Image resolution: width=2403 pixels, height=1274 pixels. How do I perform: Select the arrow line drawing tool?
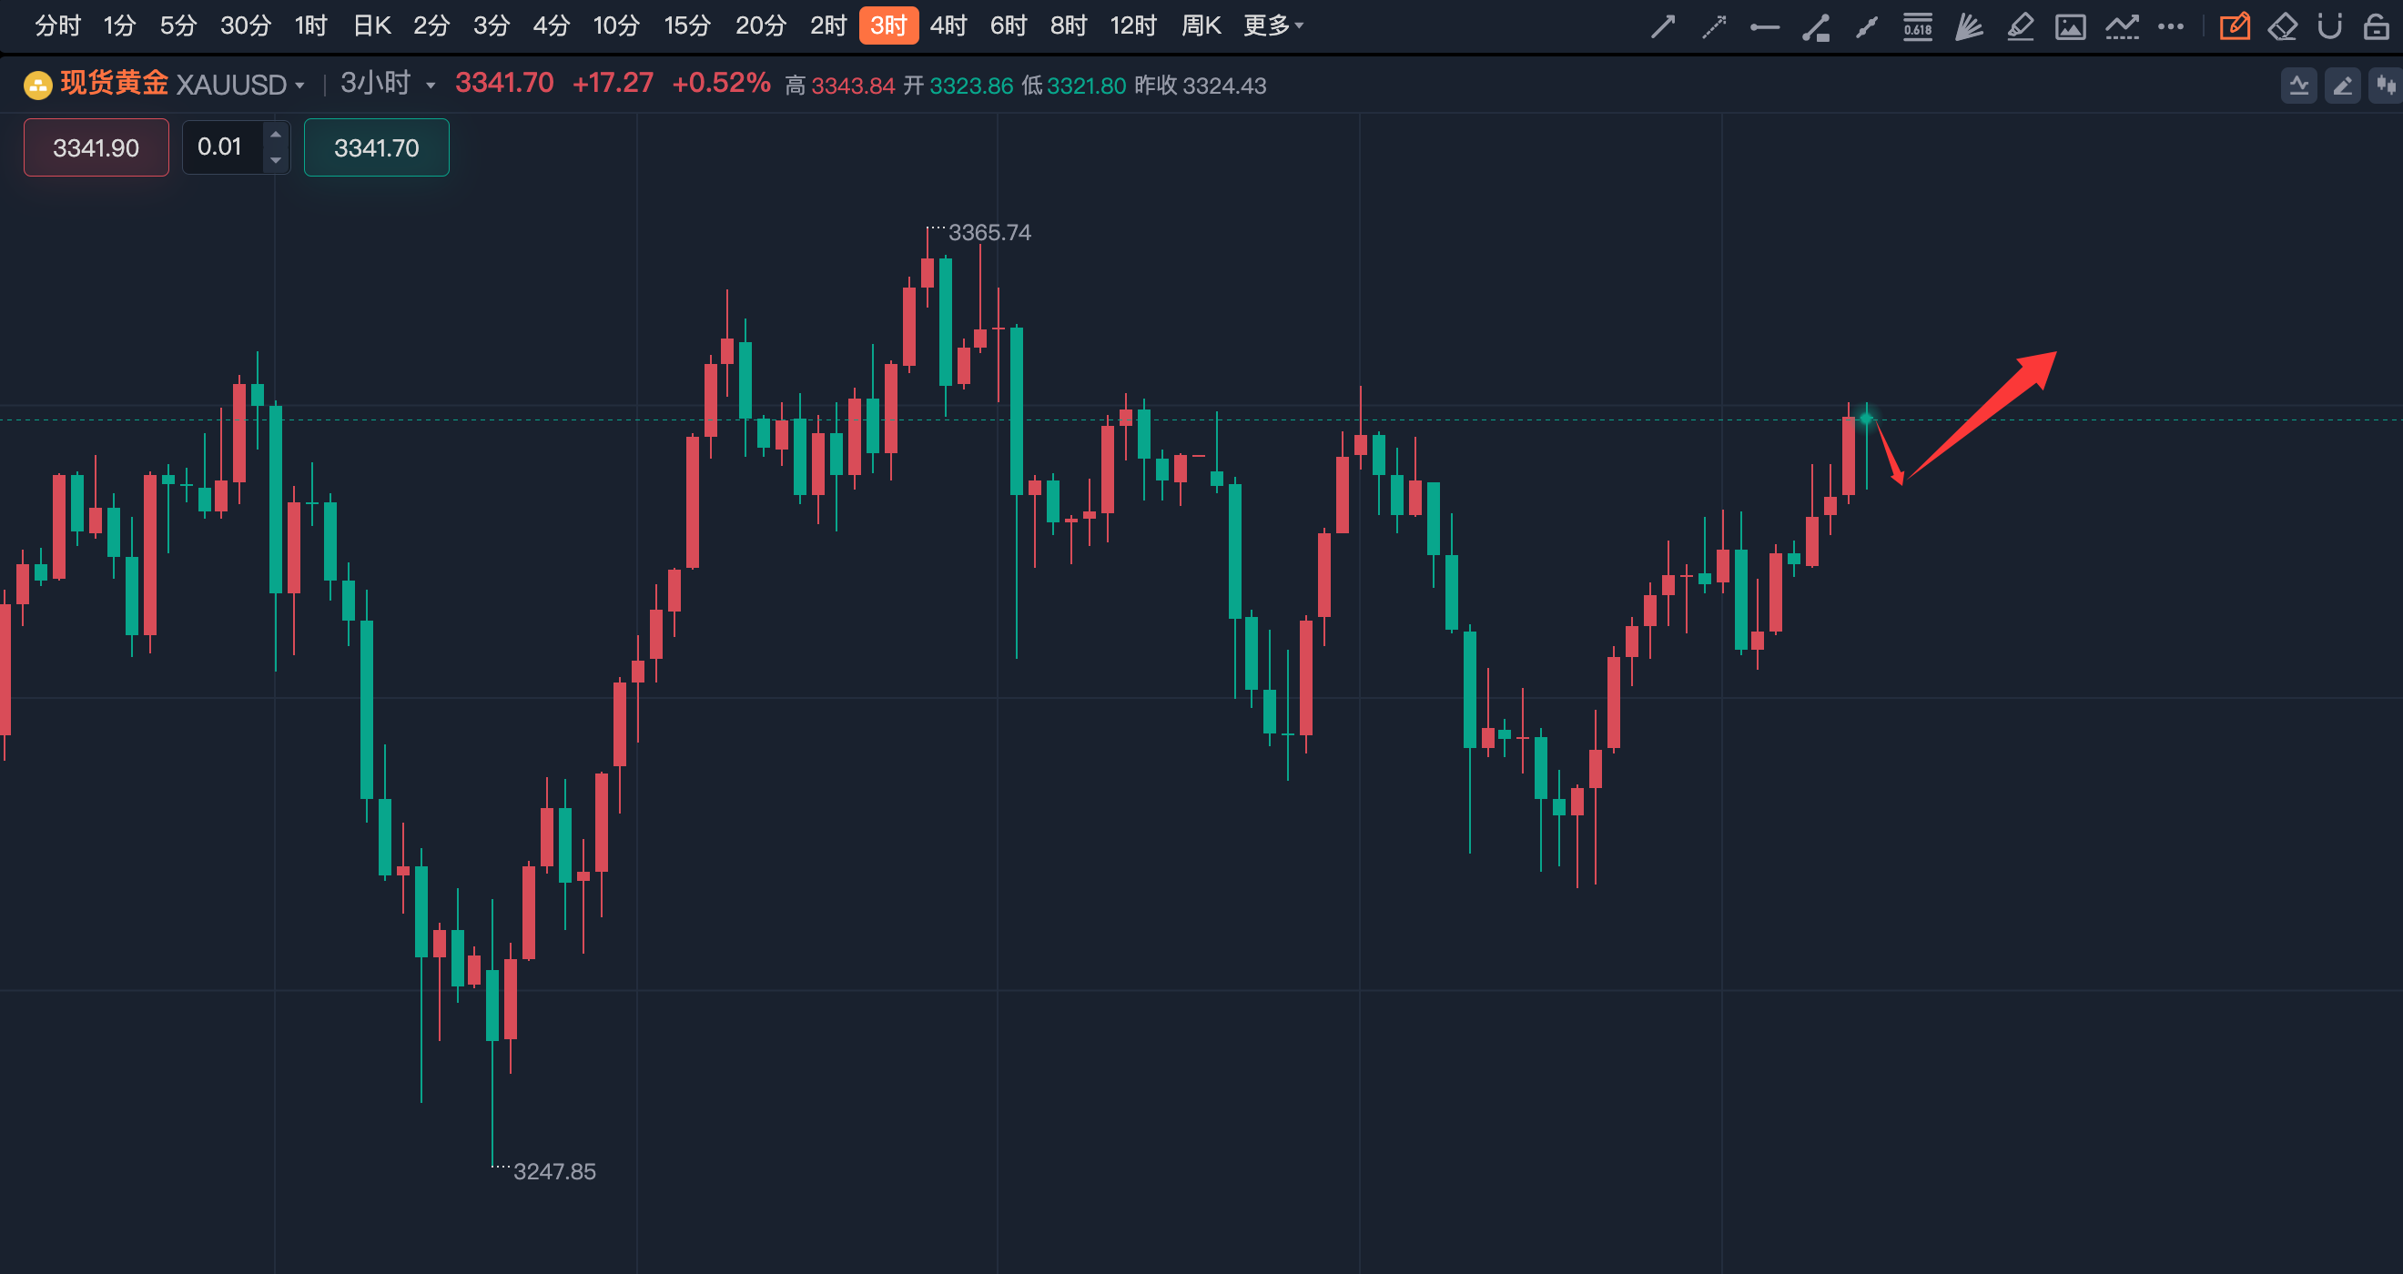click(x=1662, y=26)
